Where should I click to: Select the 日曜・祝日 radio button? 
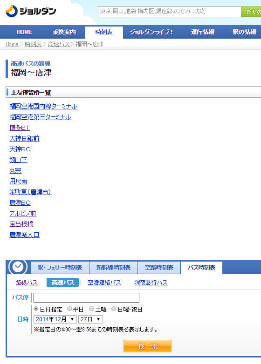point(114,309)
